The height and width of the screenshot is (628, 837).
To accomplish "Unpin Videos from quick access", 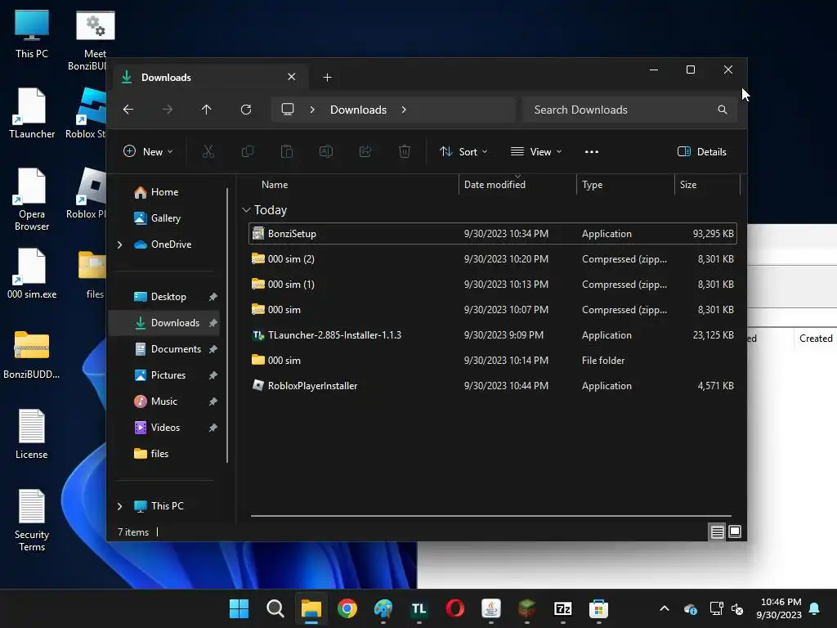I will tap(213, 428).
